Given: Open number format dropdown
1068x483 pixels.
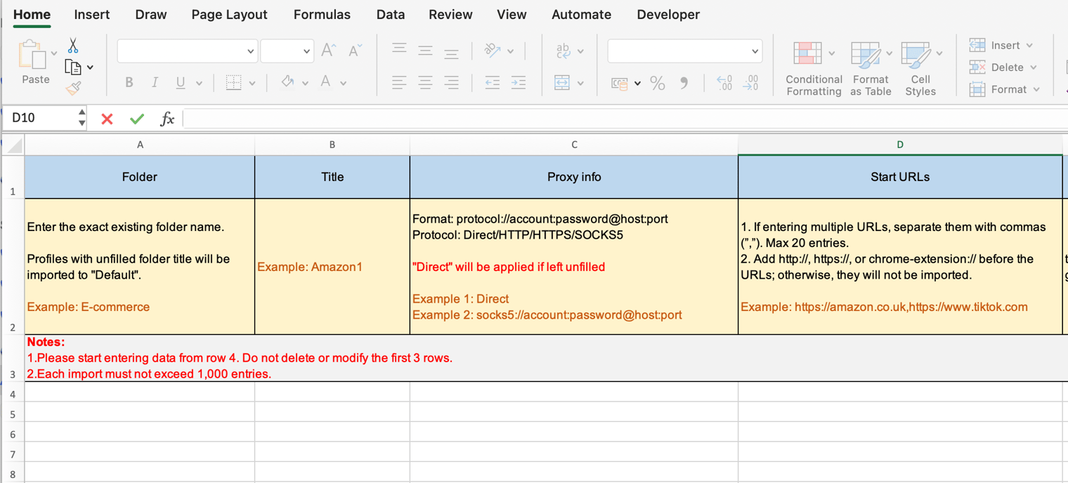Looking at the screenshot, I should click(x=755, y=51).
